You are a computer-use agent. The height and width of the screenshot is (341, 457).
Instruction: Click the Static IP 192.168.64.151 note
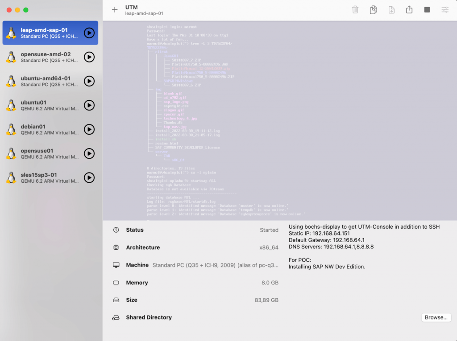[319, 233]
